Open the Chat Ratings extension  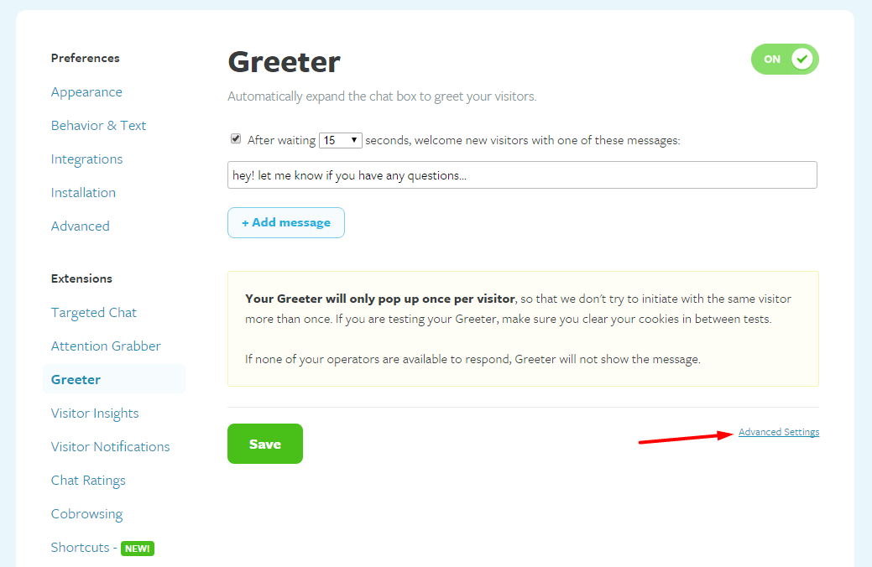tap(88, 481)
